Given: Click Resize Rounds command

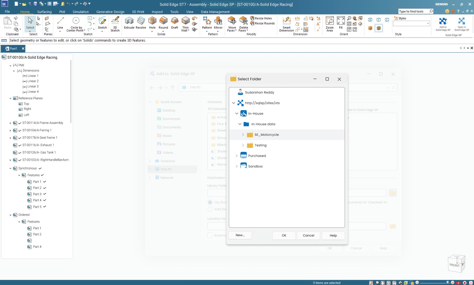Looking at the screenshot, I should click(x=262, y=23).
